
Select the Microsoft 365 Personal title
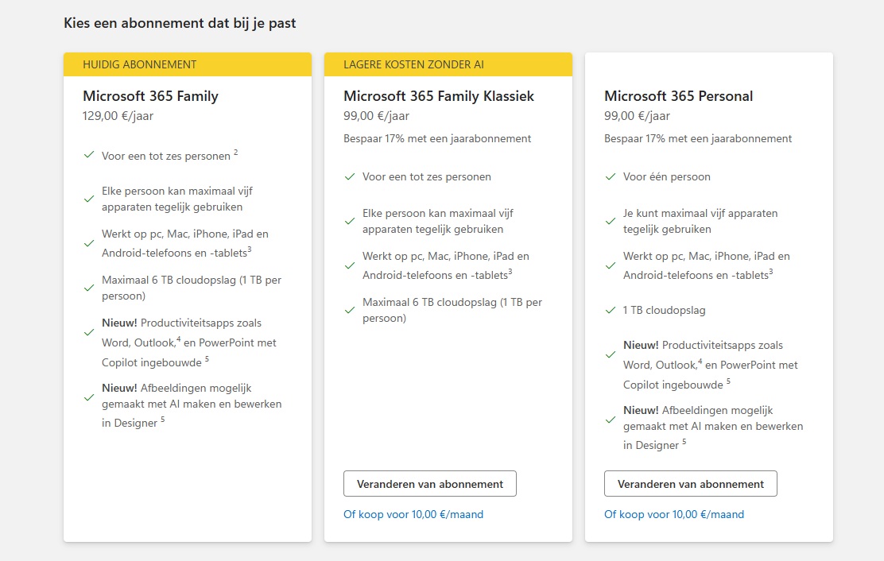coord(678,96)
